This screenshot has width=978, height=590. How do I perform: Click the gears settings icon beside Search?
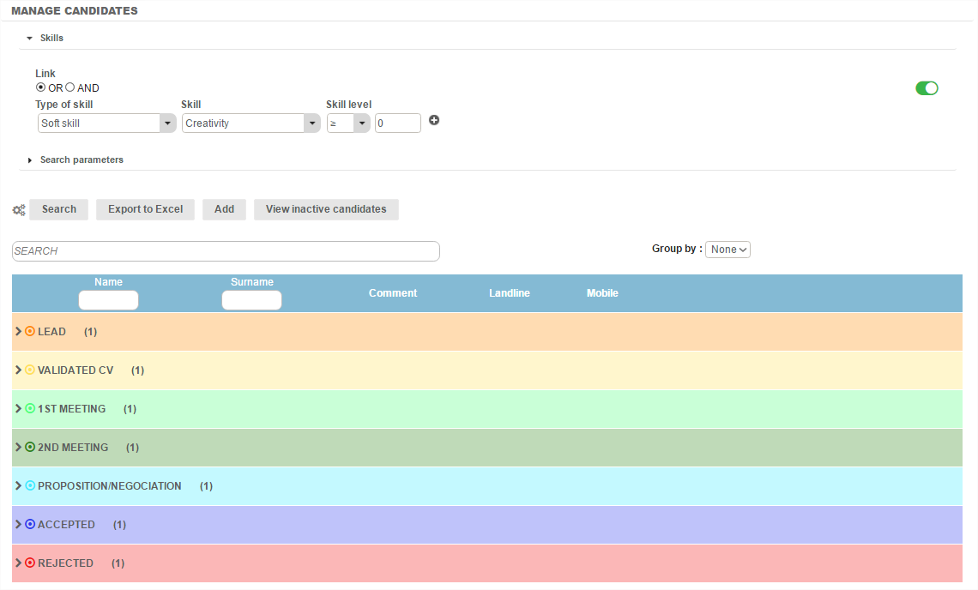(x=18, y=210)
